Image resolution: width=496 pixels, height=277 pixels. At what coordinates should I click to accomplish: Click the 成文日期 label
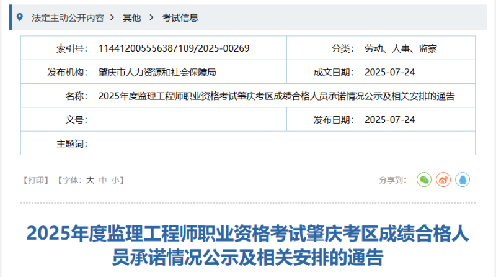334,72
